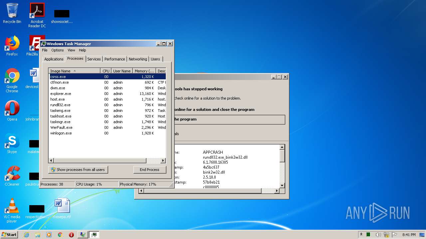Switch to the Performance tab

[x=114, y=59]
